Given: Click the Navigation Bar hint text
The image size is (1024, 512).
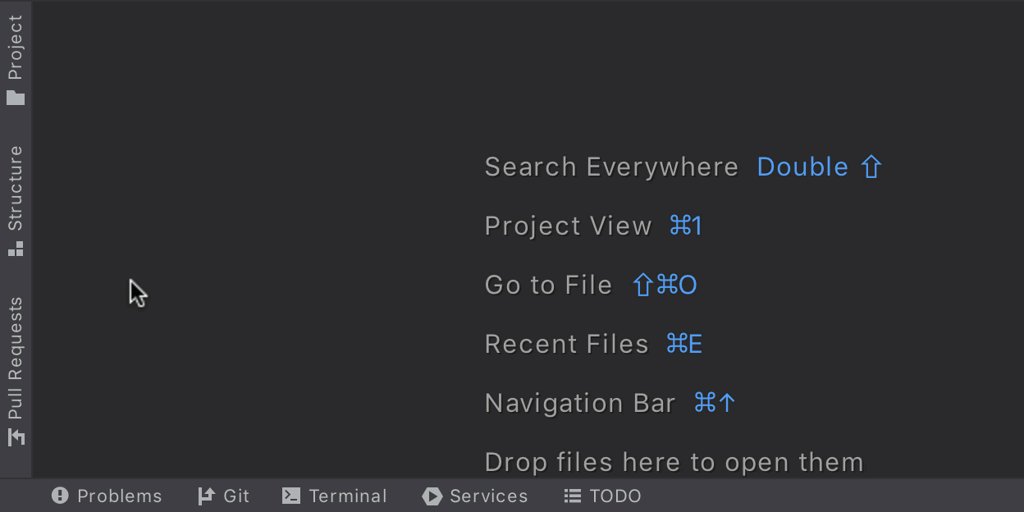Looking at the screenshot, I should coord(580,403).
